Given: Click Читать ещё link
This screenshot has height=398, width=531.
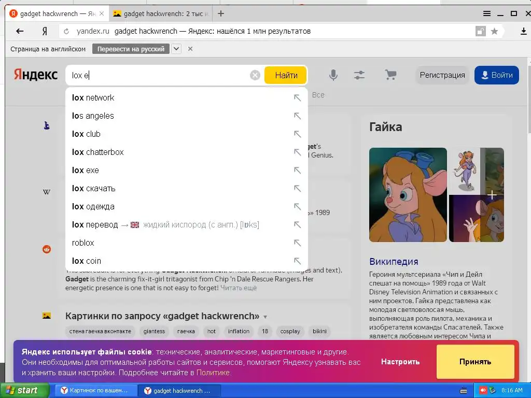Looking at the screenshot, I should [x=239, y=288].
